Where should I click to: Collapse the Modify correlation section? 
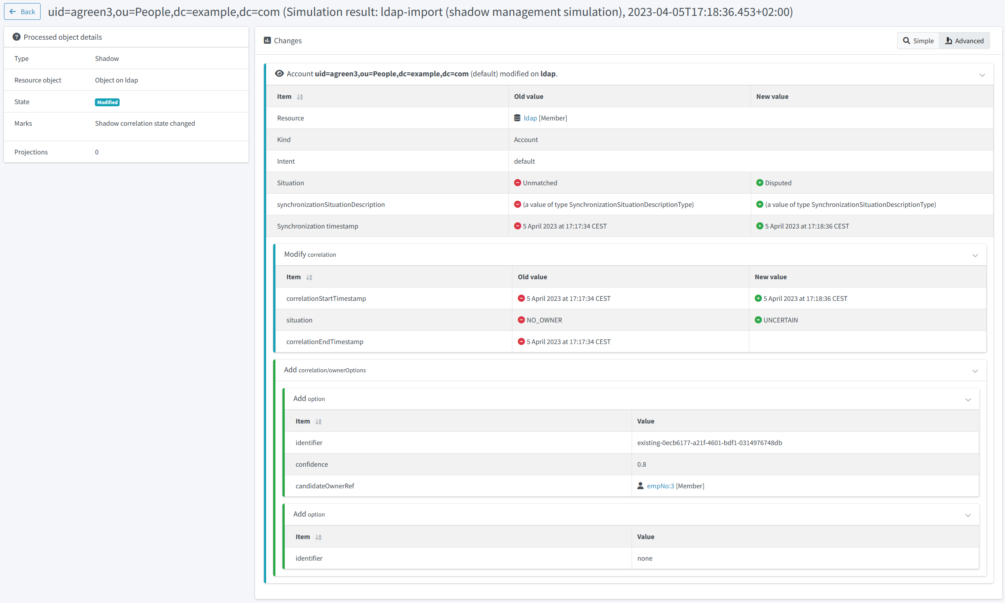tap(975, 256)
